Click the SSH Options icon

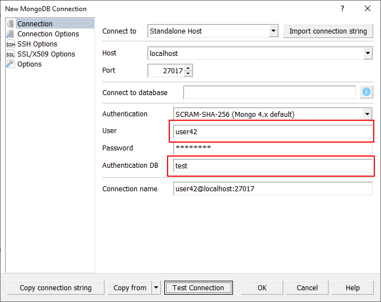point(11,44)
